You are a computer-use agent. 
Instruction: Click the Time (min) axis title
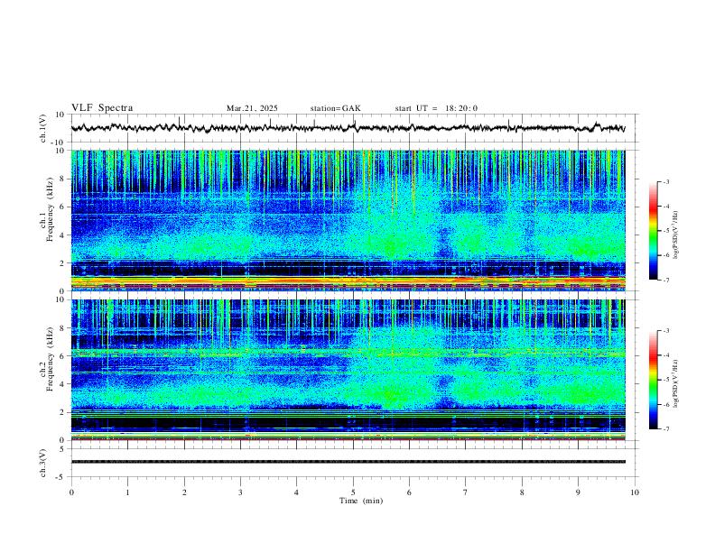click(361, 501)
